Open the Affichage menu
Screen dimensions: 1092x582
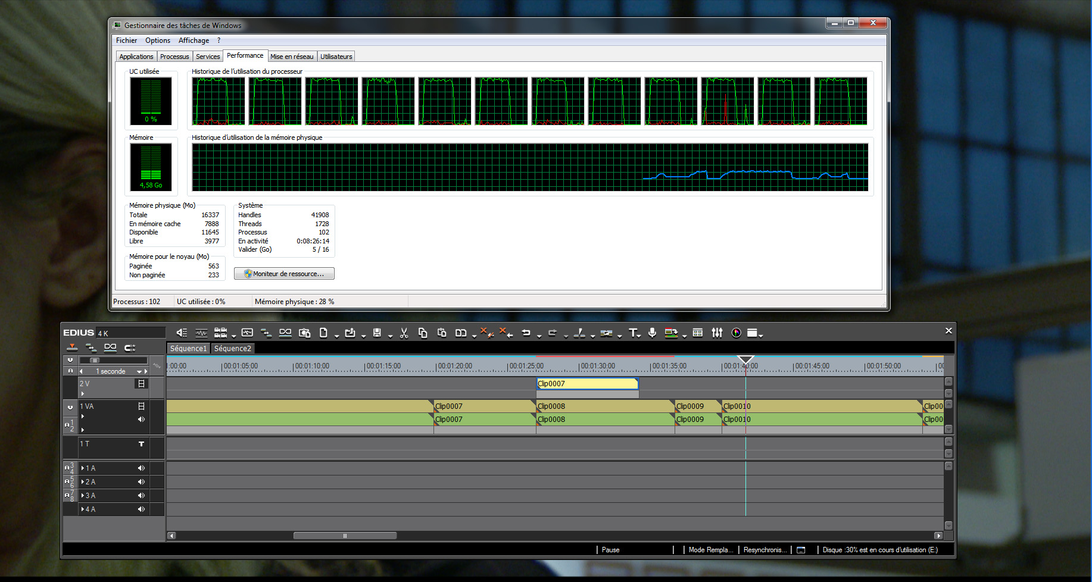pos(194,40)
